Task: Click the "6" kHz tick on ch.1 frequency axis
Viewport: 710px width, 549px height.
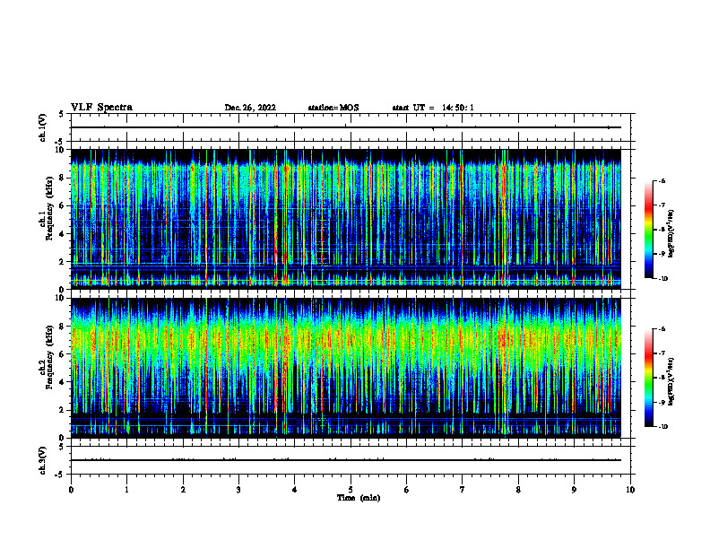Action: (63, 205)
